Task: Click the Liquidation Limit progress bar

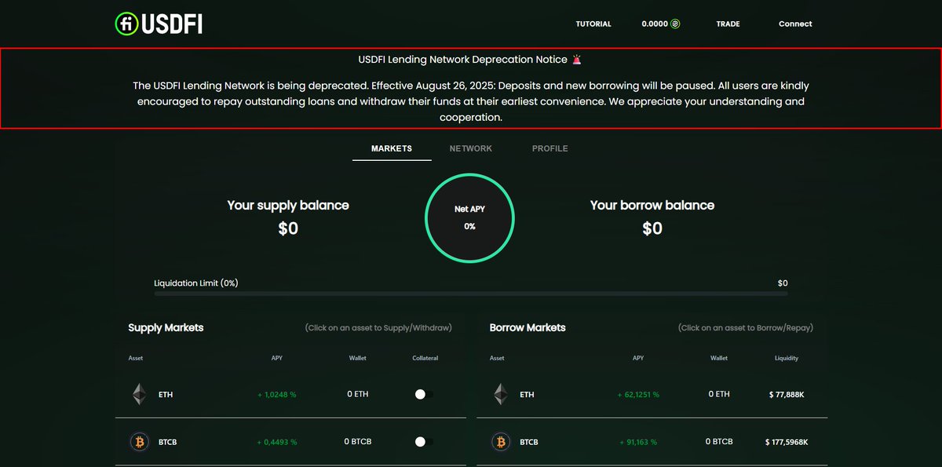Action: [x=471, y=294]
